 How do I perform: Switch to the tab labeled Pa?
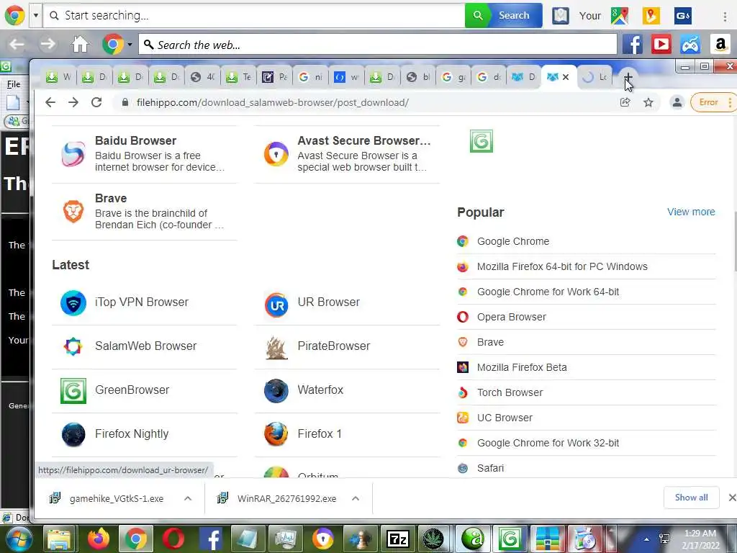(274, 77)
